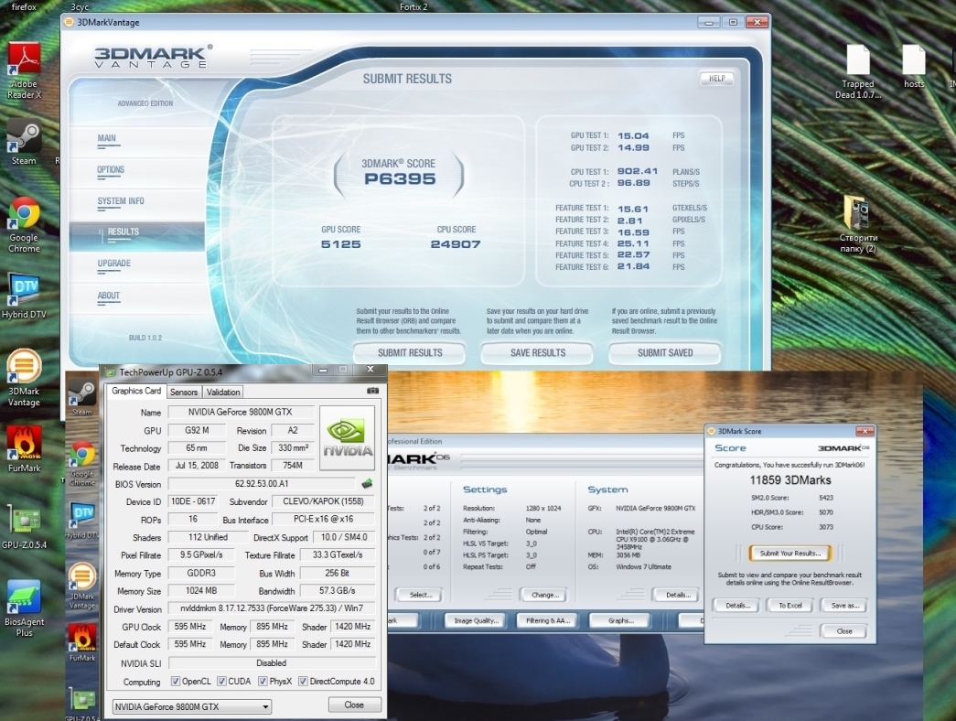Click the Close button in GPU-Z
The width and height of the screenshot is (956, 721).
[x=354, y=705]
